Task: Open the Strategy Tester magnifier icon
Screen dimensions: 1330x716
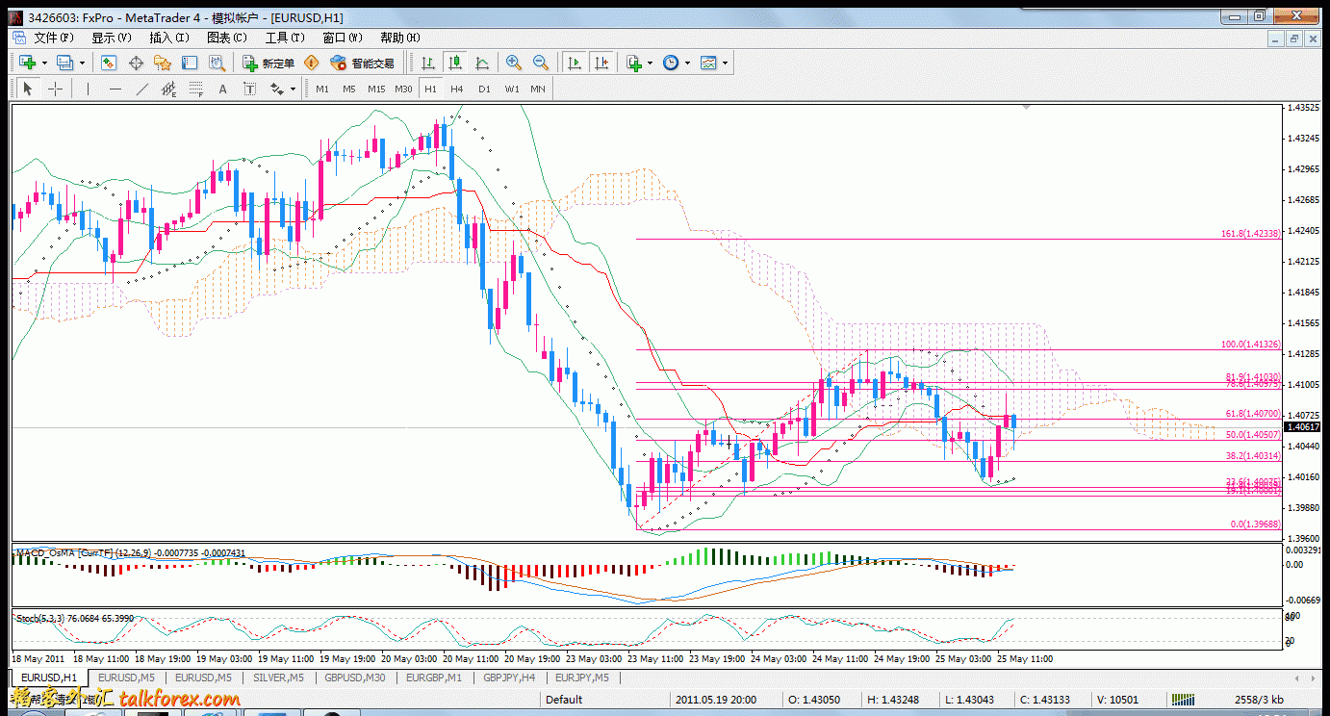Action: [x=217, y=63]
